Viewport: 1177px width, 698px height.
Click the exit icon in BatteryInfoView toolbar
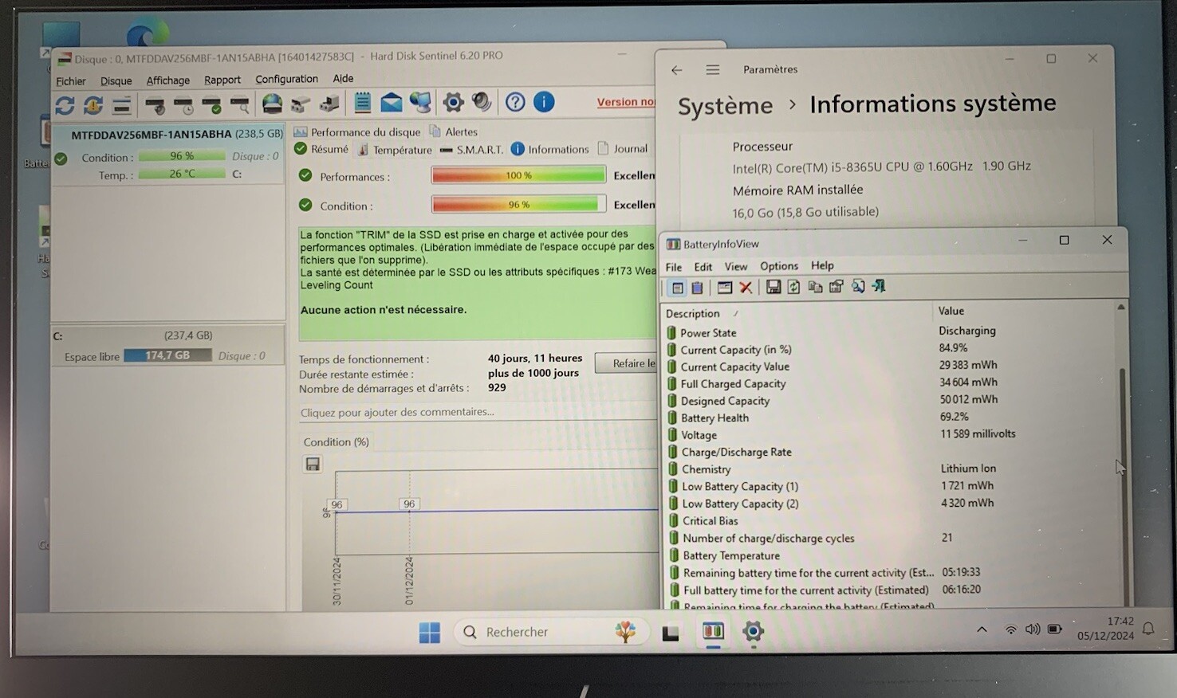pos(879,287)
